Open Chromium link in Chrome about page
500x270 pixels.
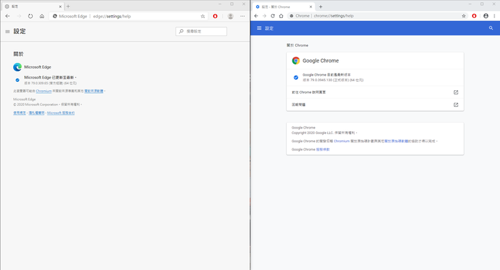click(x=342, y=141)
